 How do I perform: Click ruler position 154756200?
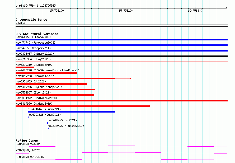tap(126, 11)
